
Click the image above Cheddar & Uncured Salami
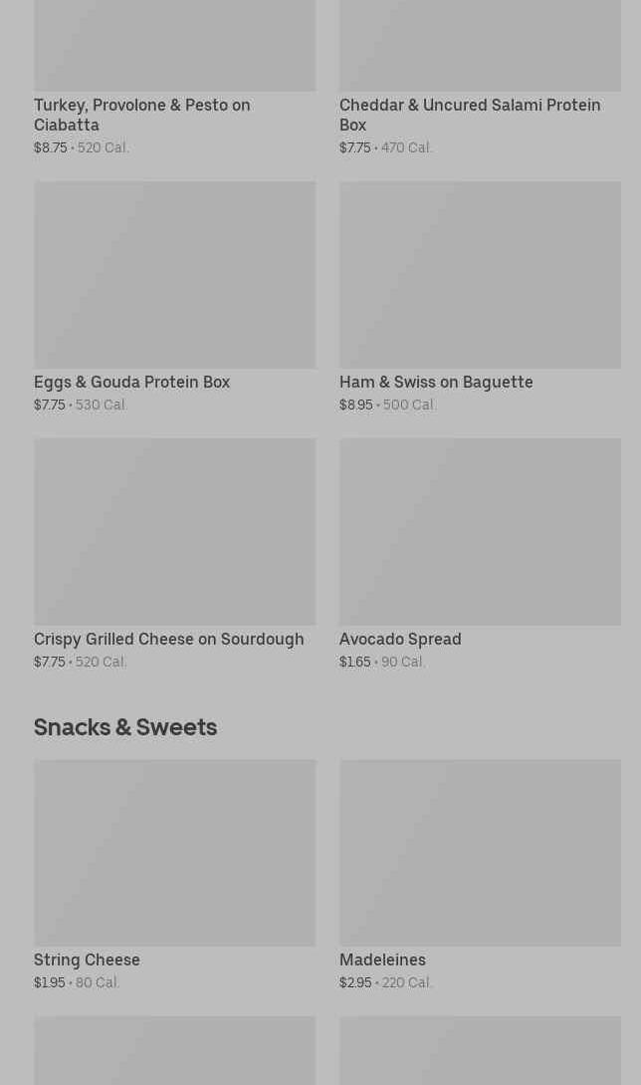[480, 45]
